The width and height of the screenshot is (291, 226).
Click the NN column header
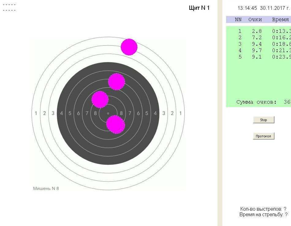(x=238, y=20)
